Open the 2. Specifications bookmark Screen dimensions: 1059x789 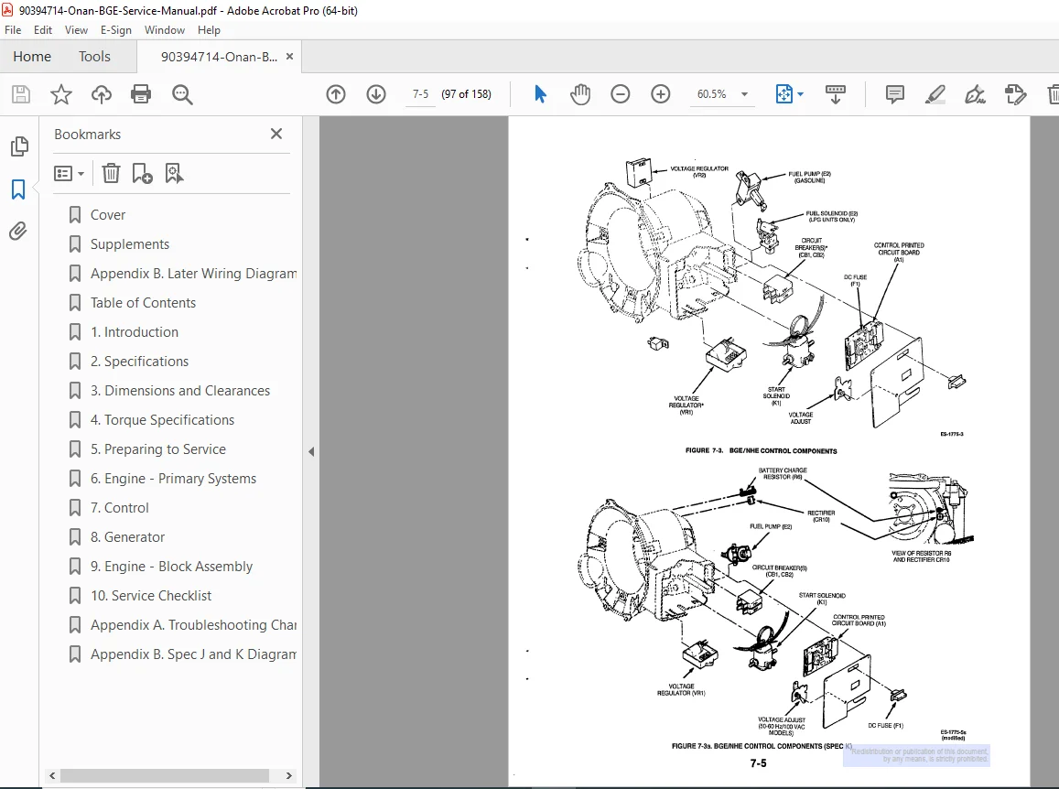(x=140, y=362)
